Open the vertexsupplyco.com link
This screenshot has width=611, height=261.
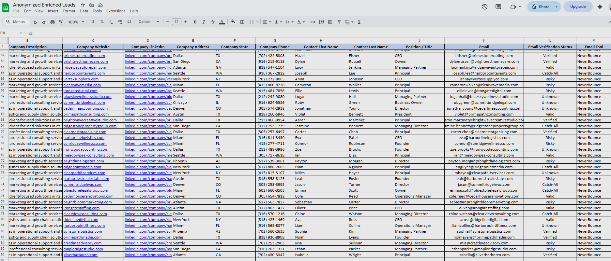[81, 79]
